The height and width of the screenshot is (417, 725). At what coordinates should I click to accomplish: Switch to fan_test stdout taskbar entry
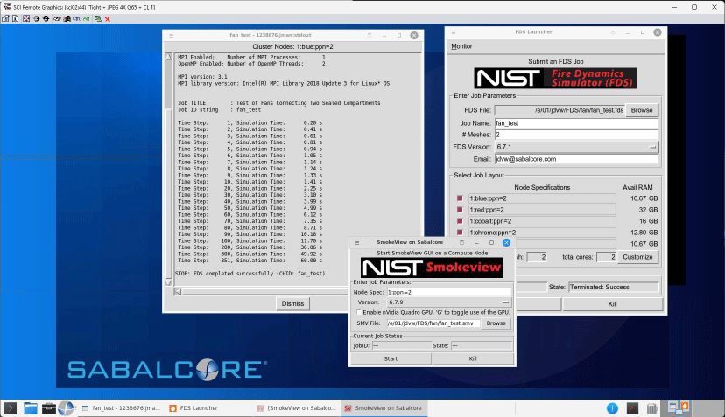[121, 408]
